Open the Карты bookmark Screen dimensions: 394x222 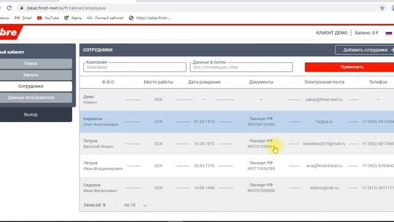(x=73, y=18)
